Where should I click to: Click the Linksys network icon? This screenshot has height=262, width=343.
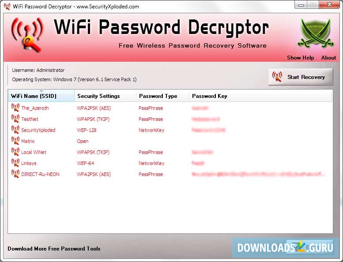click(x=15, y=163)
